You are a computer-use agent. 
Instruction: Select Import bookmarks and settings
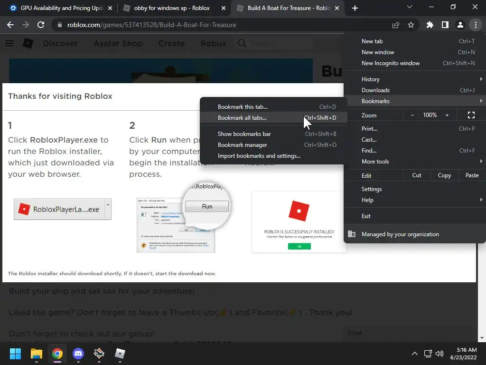click(273, 156)
